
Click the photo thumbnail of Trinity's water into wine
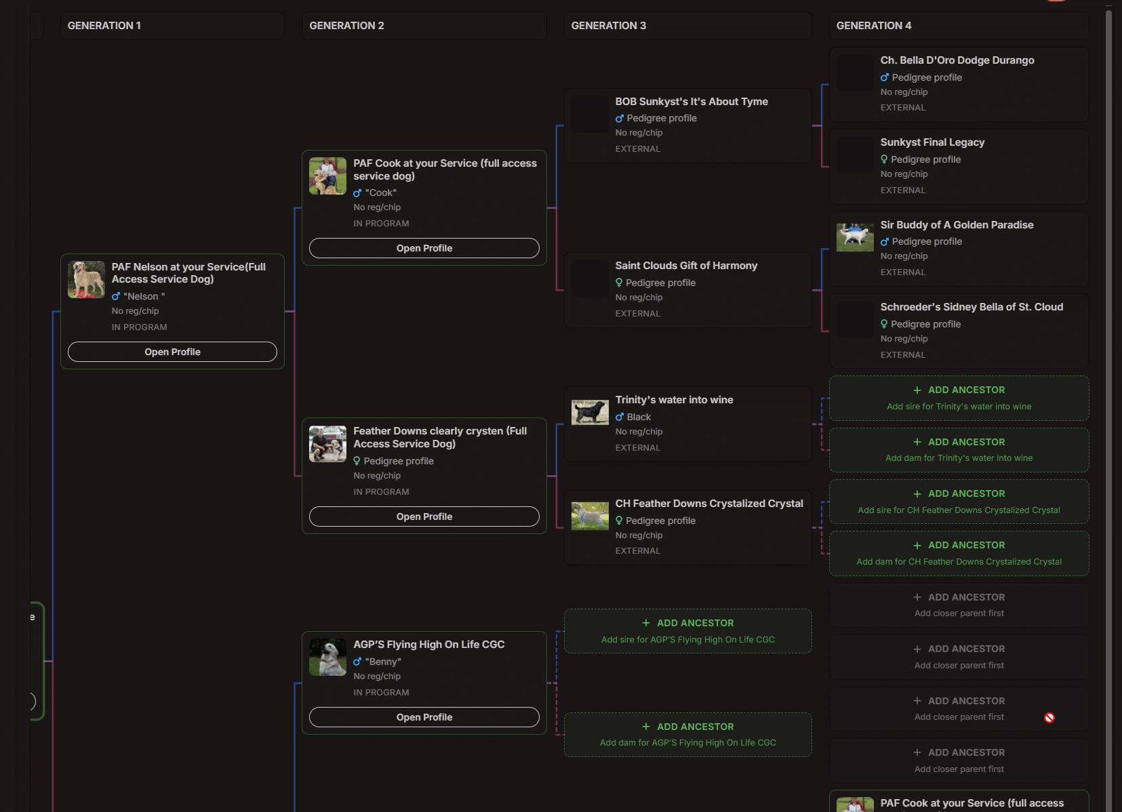588,411
